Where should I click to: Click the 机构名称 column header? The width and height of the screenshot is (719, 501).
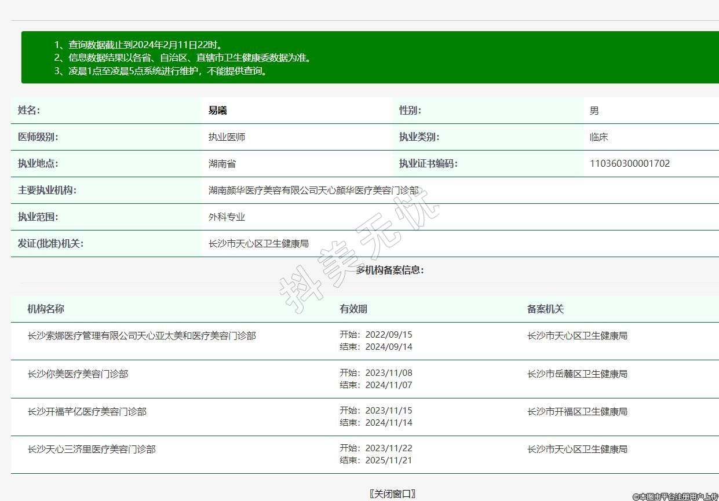click(46, 309)
